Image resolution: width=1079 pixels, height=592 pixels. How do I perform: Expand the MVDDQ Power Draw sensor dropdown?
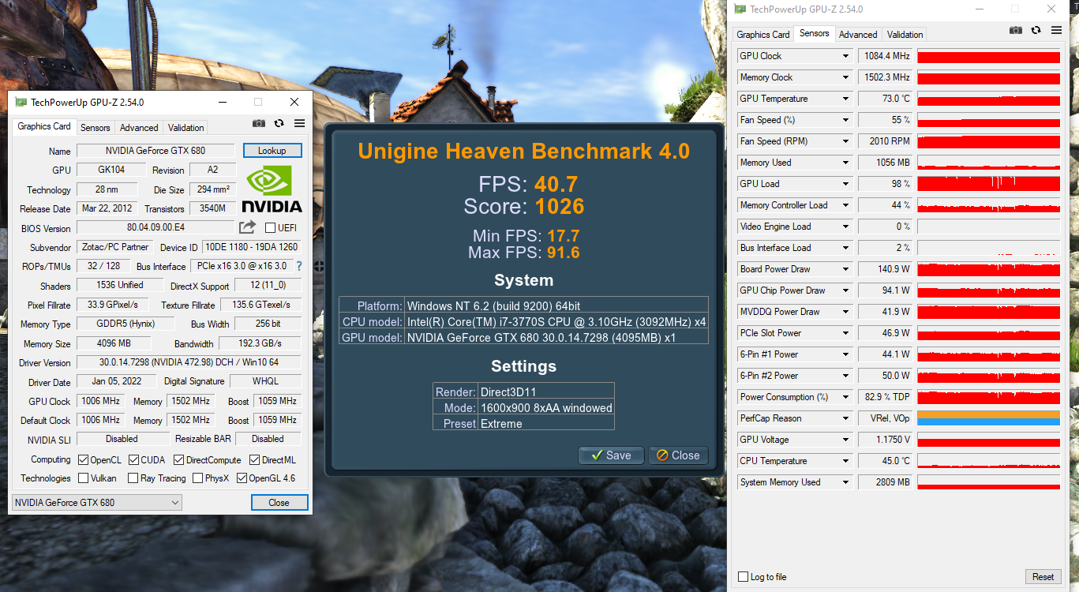click(x=846, y=312)
